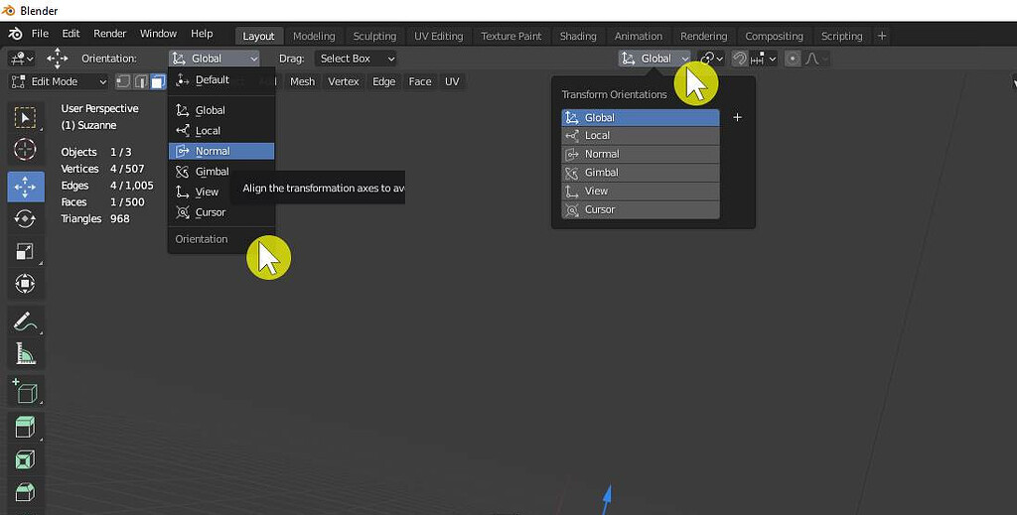Switch to the Shading workspace tab

578,37
